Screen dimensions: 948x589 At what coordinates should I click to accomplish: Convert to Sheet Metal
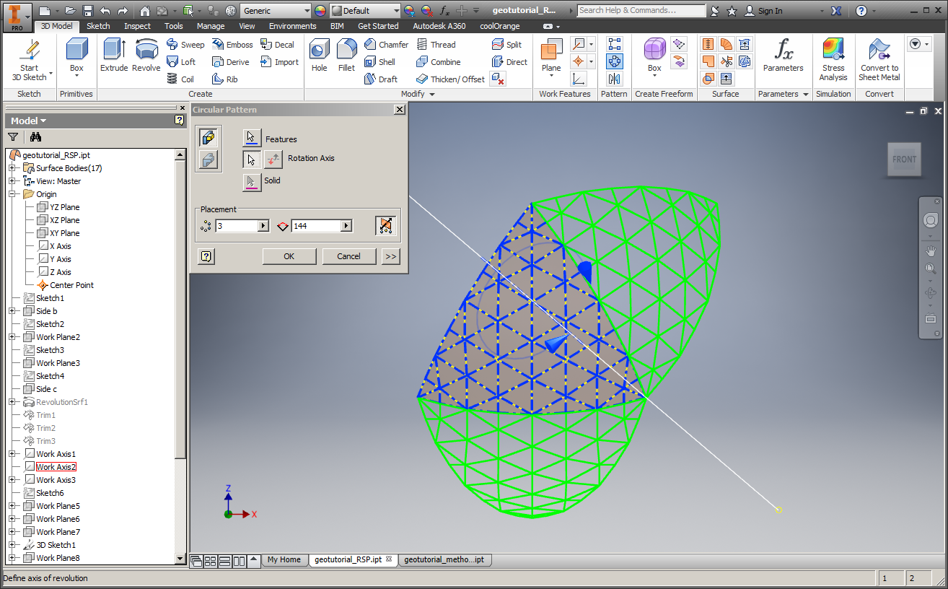tap(879, 59)
